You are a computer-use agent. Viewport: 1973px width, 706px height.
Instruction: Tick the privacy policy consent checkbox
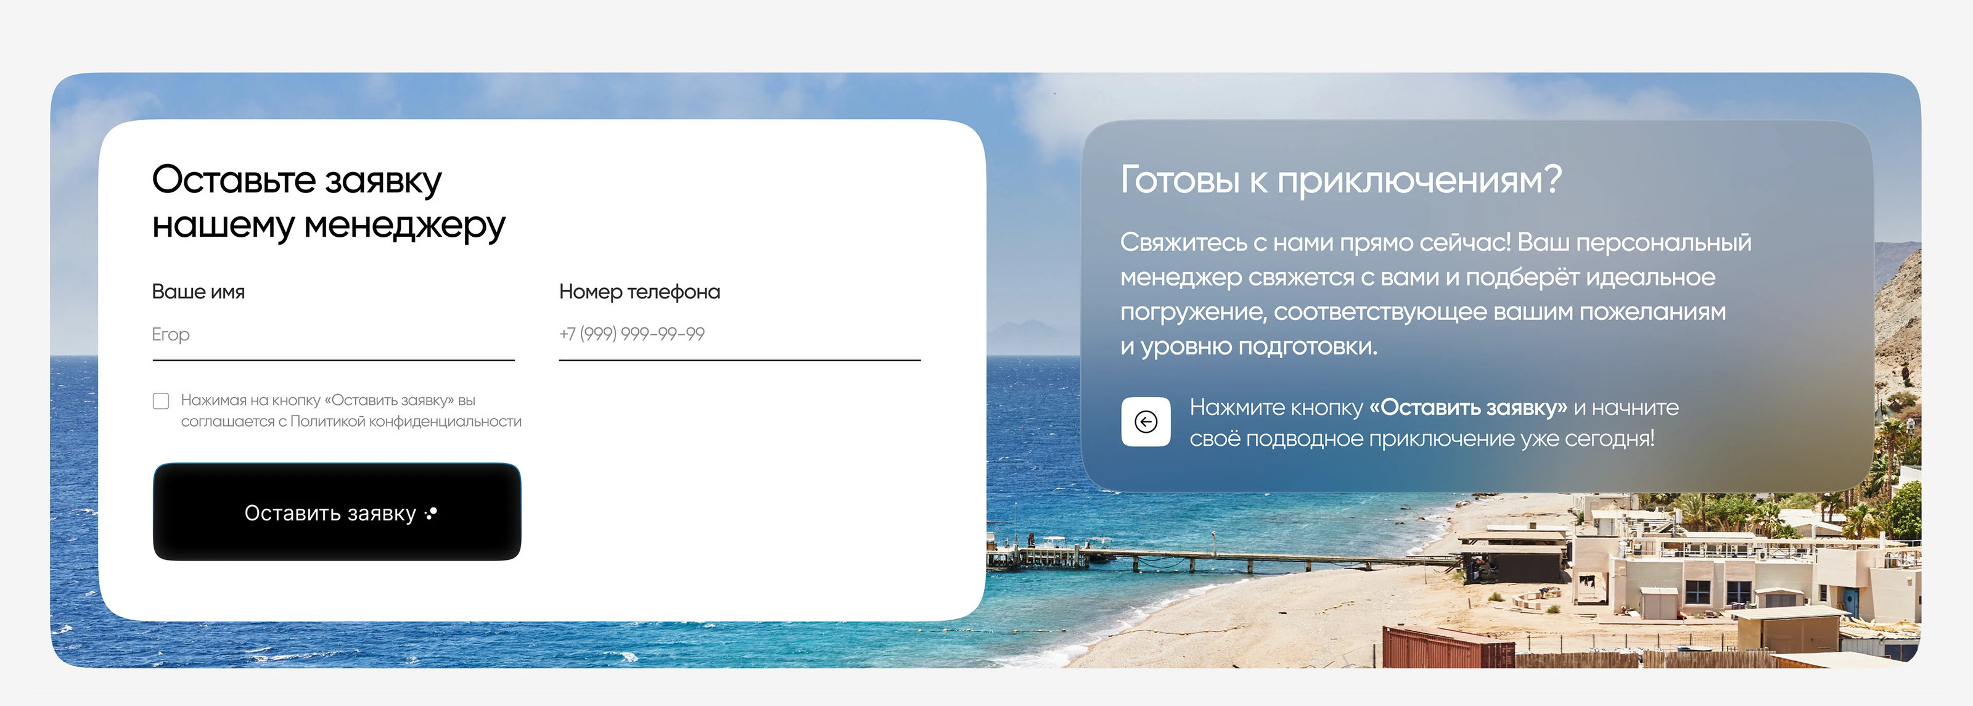161,401
